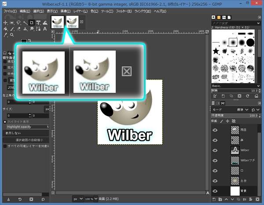Open the px unit dropdown in status bar
The image size is (264, 205).
click(x=77, y=199)
